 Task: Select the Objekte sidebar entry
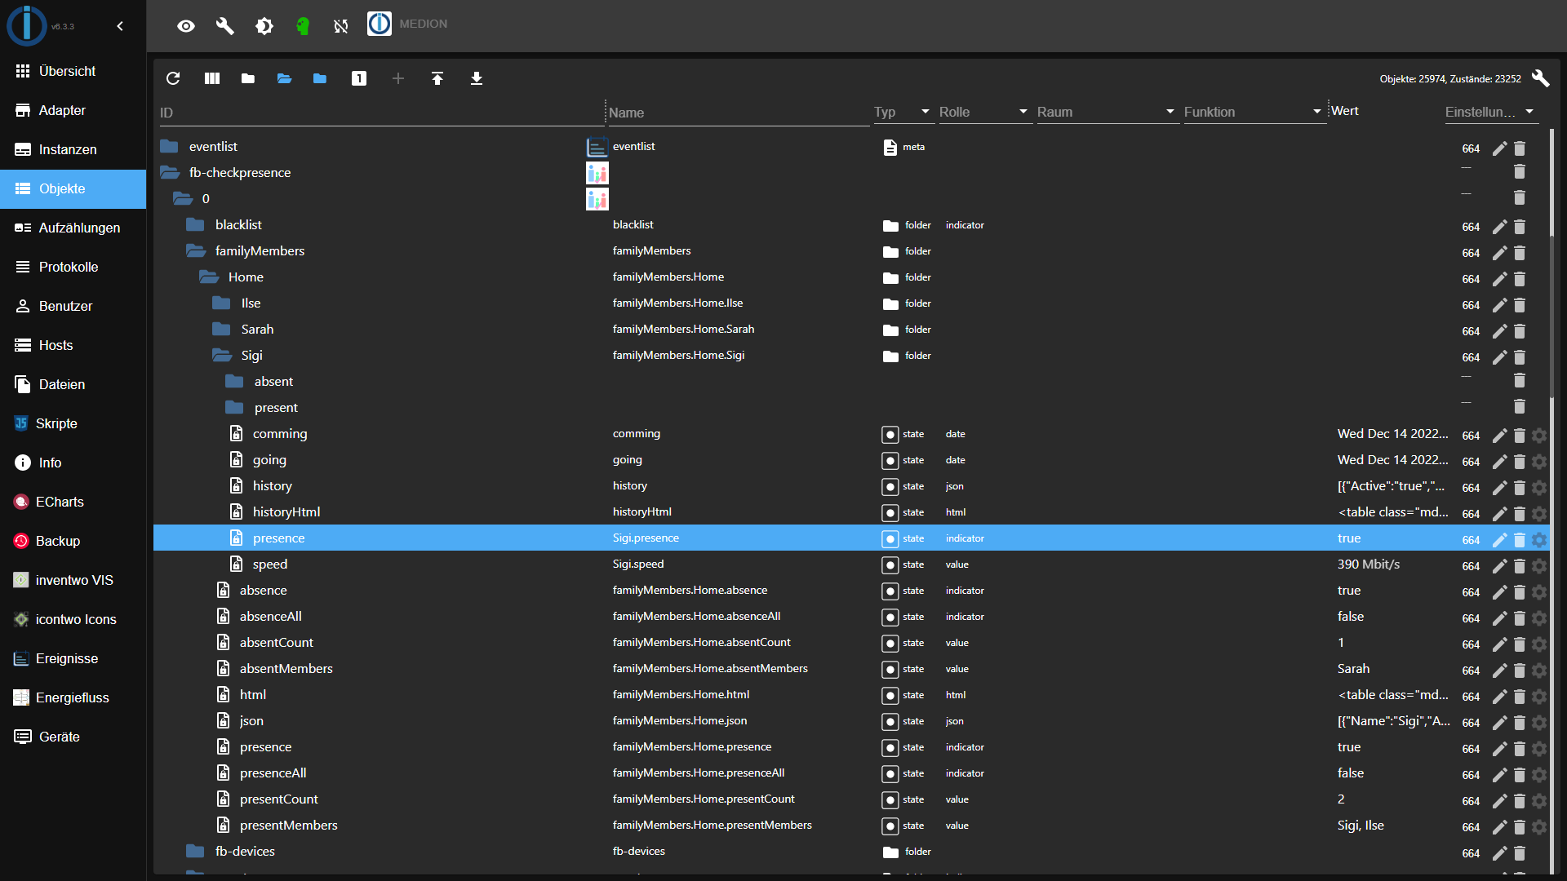point(73,188)
